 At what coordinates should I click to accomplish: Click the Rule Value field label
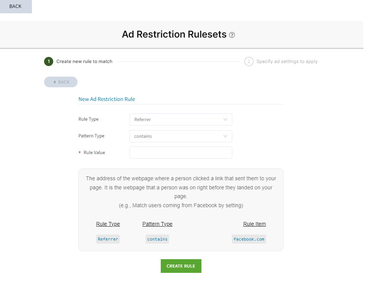94,153
